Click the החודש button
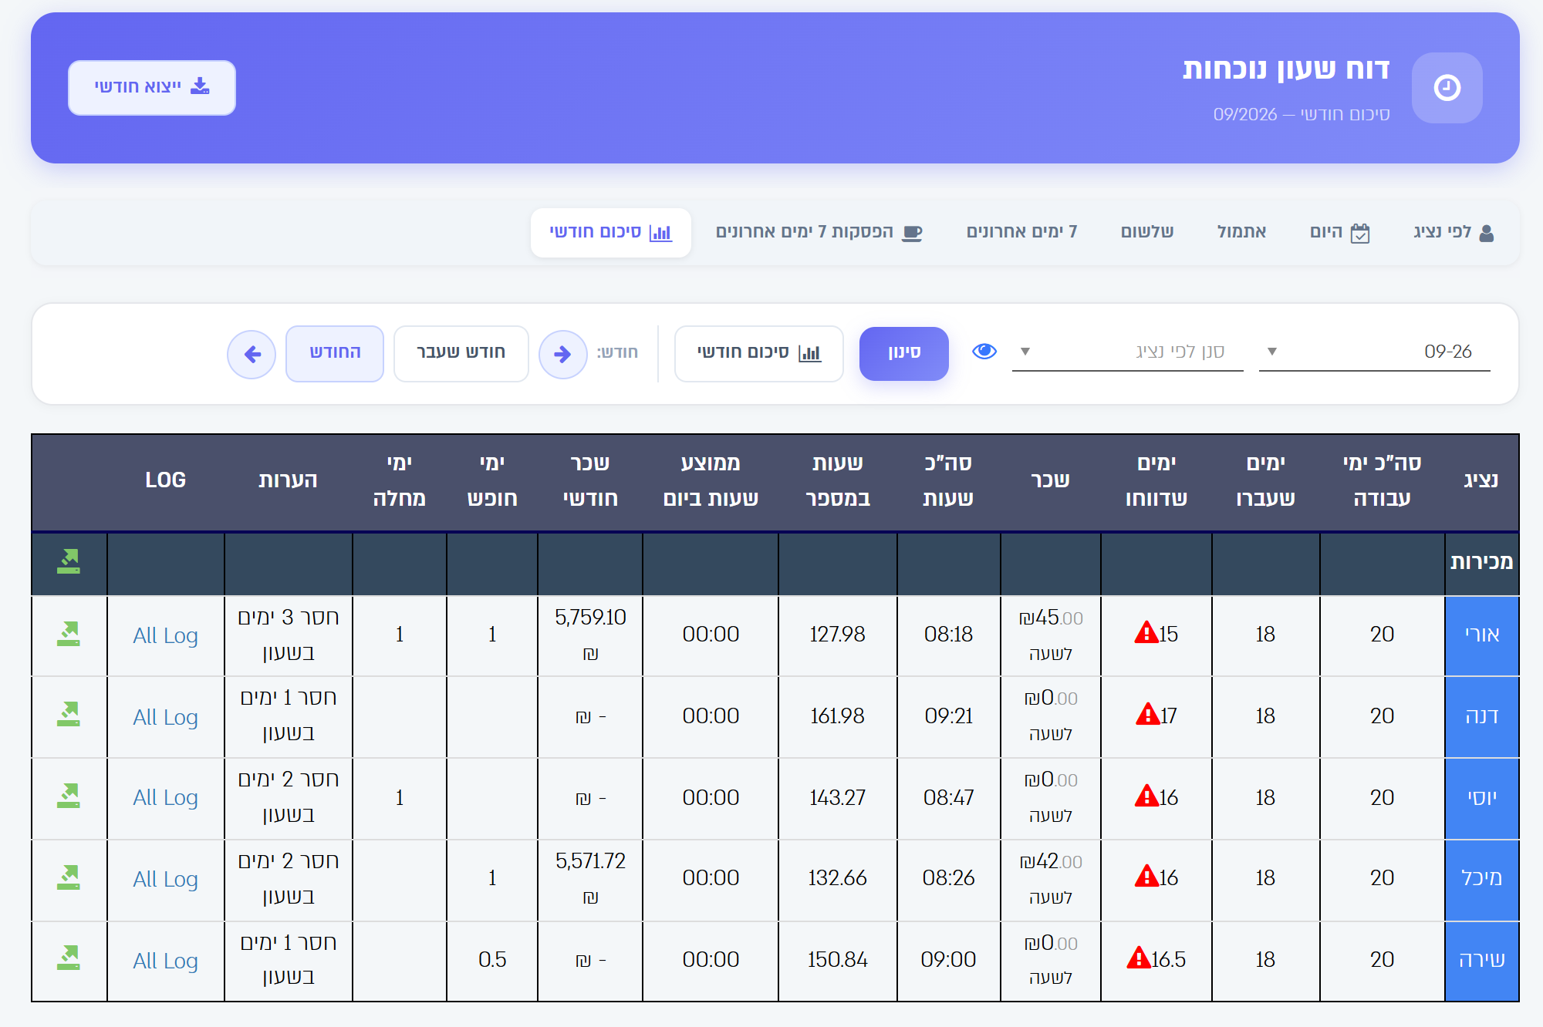The width and height of the screenshot is (1543, 1027). coord(335,353)
